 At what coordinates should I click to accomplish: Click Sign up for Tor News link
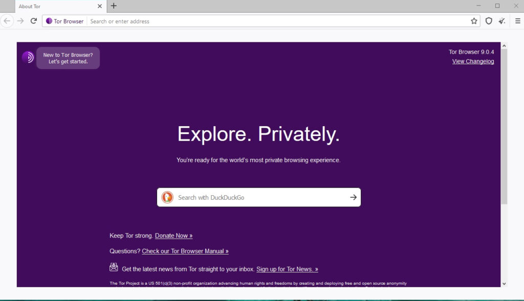click(x=287, y=269)
